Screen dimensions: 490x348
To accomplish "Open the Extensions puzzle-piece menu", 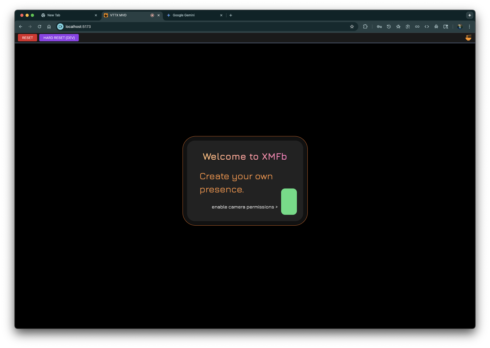I will coord(365,27).
